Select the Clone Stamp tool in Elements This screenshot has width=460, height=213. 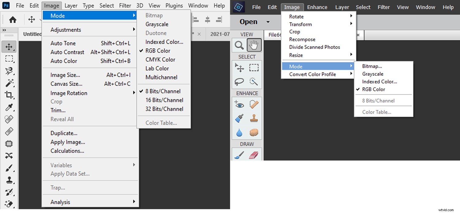pos(254,118)
